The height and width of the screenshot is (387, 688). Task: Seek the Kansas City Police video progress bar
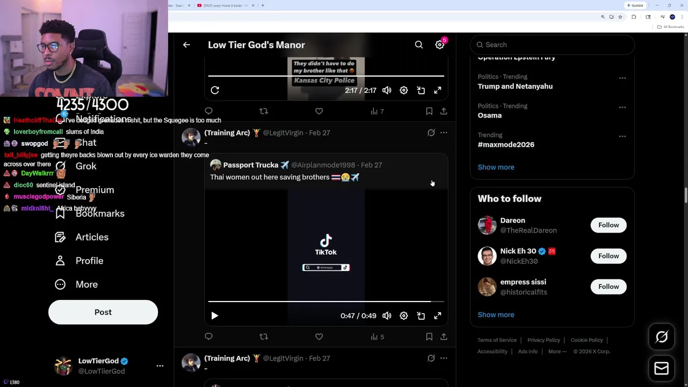(326, 76)
